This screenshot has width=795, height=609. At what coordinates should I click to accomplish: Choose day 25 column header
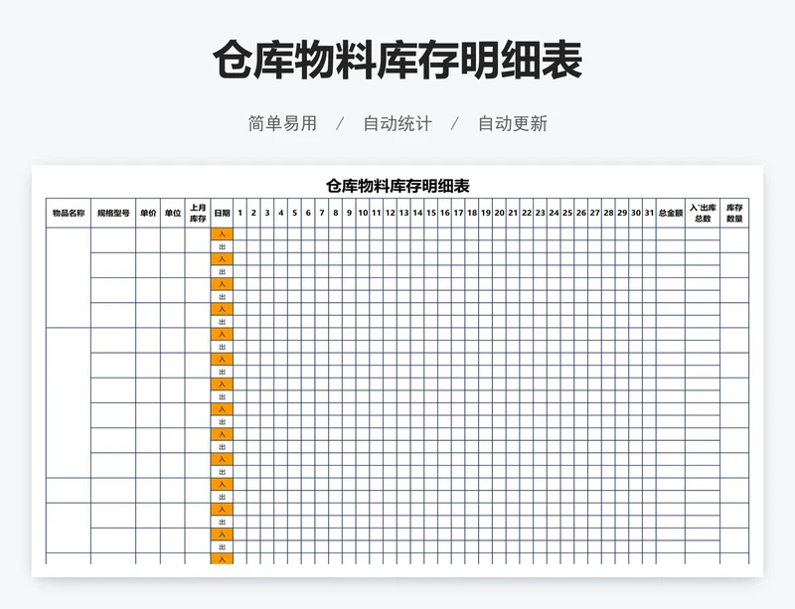pyautogui.click(x=567, y=213)
